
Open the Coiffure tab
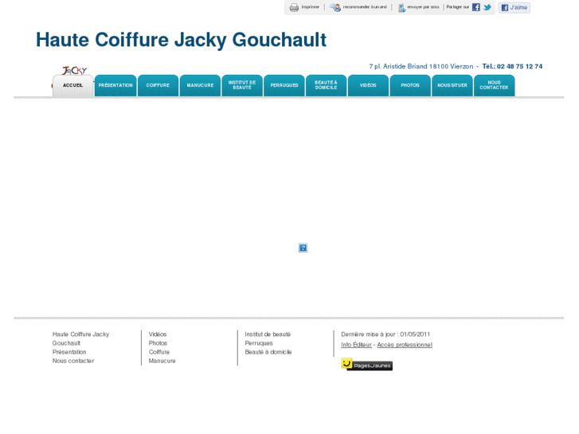158,85
